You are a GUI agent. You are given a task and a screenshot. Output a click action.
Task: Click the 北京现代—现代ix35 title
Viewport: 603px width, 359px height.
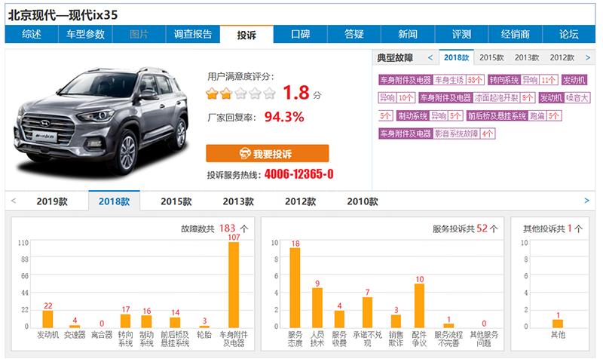[x=63, y=15]
